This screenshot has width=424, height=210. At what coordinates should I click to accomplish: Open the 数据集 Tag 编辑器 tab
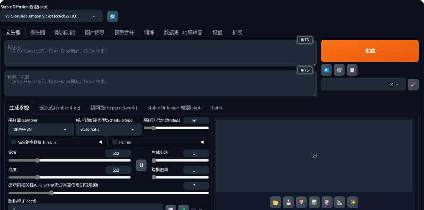click(x=183, y=32)
